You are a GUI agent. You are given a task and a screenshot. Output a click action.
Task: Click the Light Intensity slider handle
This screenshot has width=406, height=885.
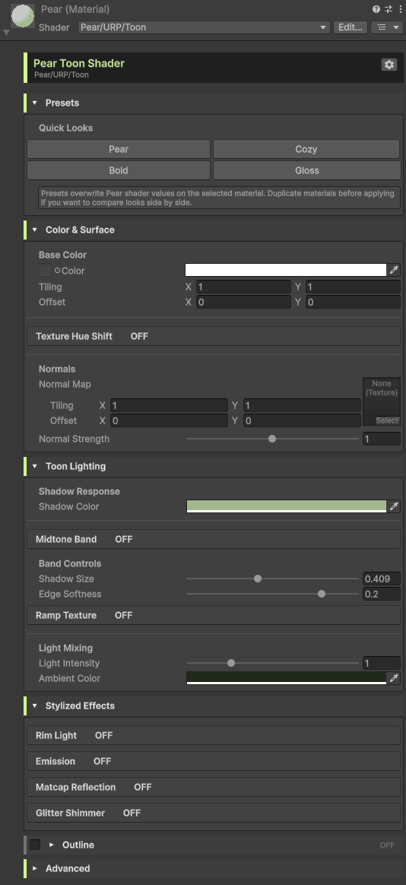click(231, 663)
